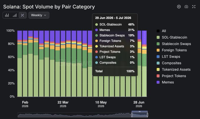200x119 pixels.
Task: Click Project Tokens 3% tooltip row
Action: [115, 52]
